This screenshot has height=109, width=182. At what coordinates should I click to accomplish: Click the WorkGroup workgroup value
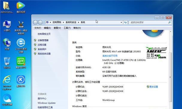click(108, 100)
